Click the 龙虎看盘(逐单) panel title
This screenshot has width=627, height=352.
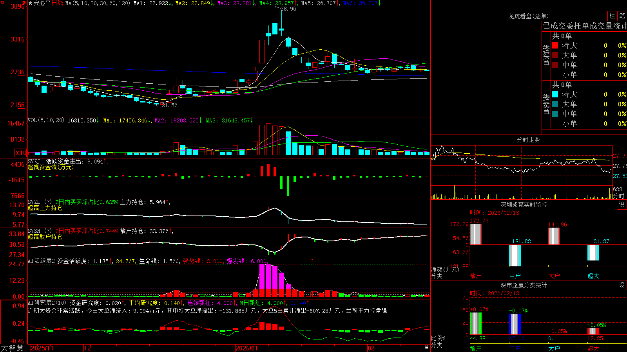tap(528, 16)
